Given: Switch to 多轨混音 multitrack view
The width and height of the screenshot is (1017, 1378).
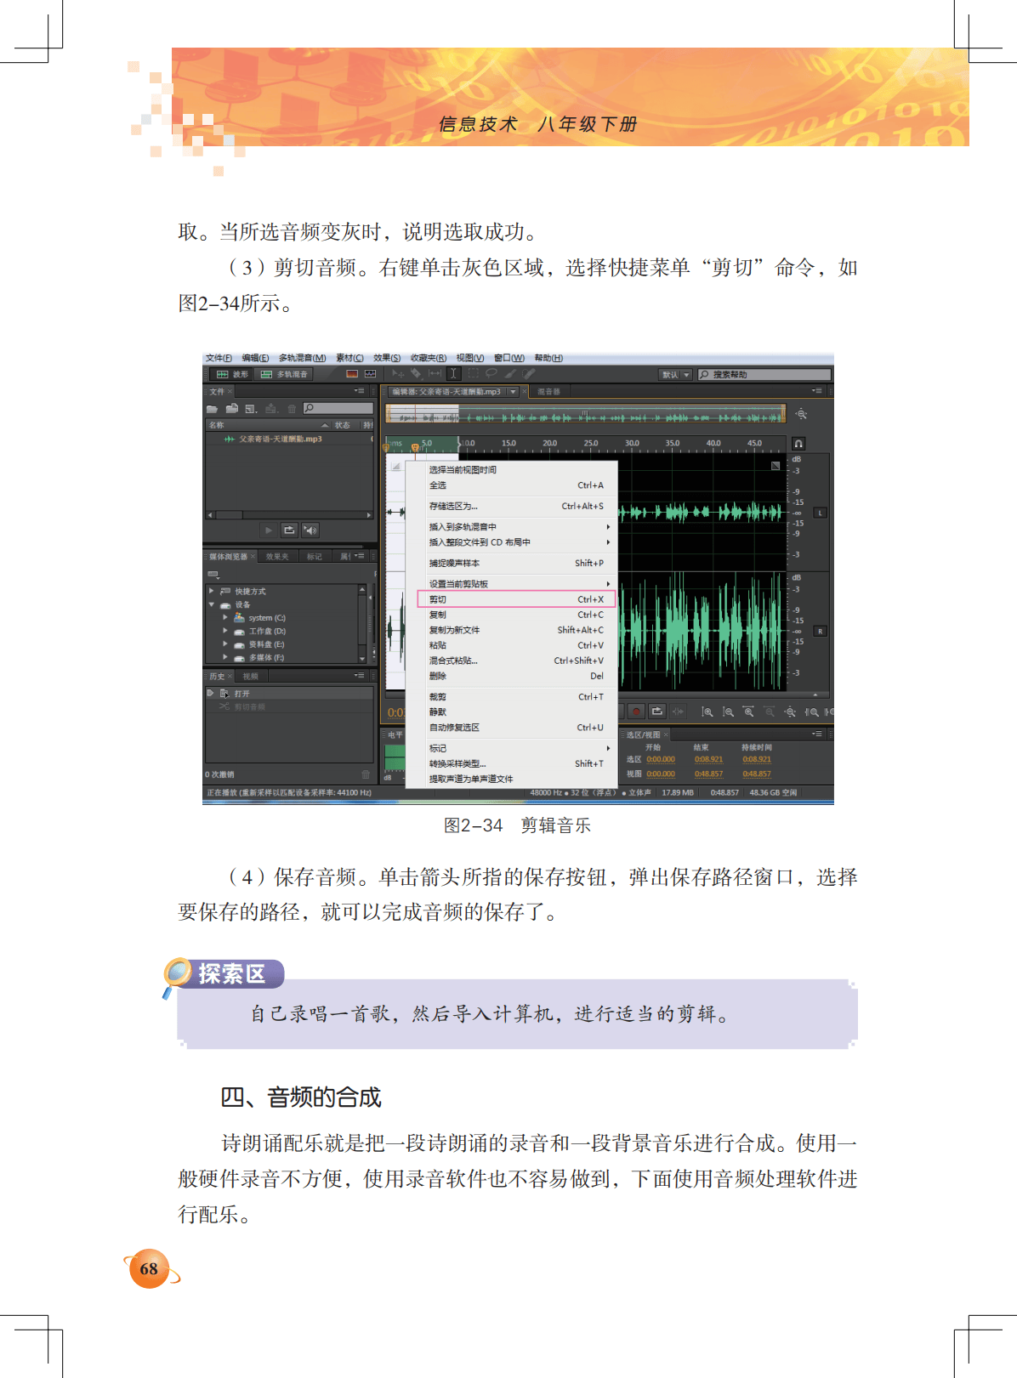Looking at the screenshot, I should tap(284, 374).
